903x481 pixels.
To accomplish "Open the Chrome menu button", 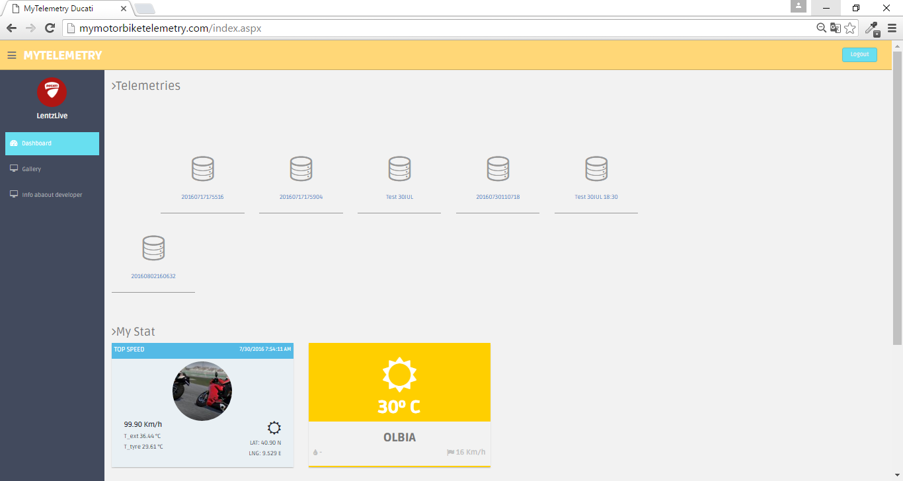I will pos(892,28).
